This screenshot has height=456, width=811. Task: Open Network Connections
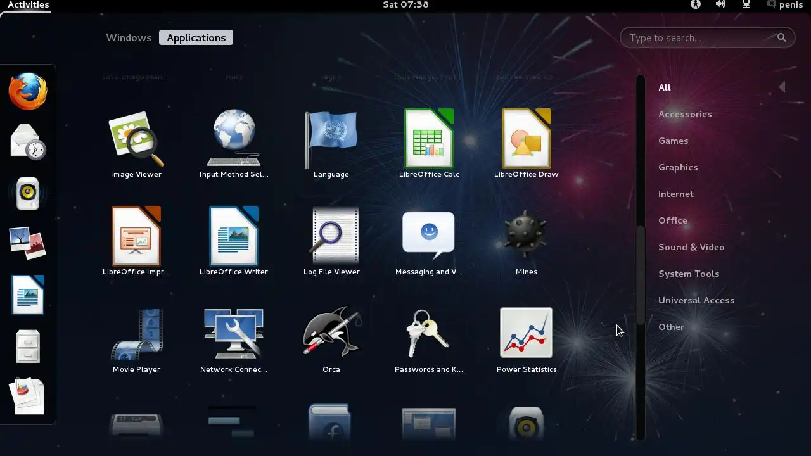(234, 339)
